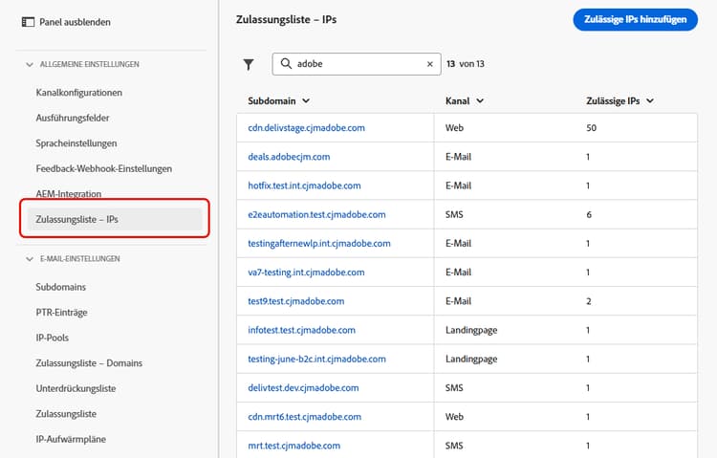
Task: Click Web cell in cdn.mrt6 row
Action: click(x=454, y=417)
